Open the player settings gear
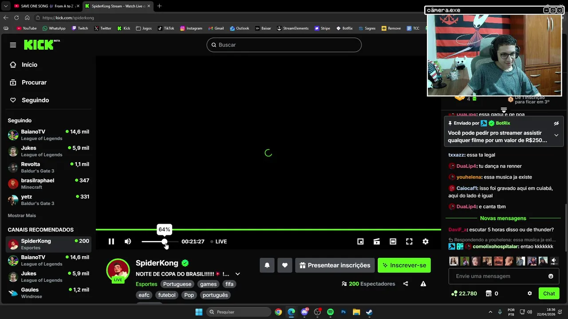The image size is (568, 319). pos(426,241)
